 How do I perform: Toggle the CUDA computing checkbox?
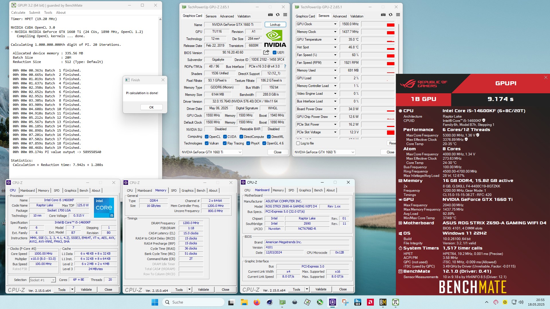tap(225, 137)
